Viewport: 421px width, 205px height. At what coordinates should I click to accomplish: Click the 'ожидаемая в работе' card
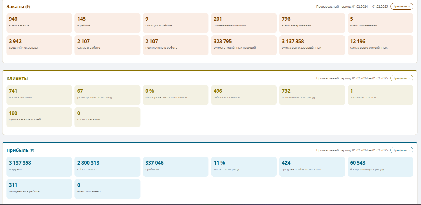39,189
